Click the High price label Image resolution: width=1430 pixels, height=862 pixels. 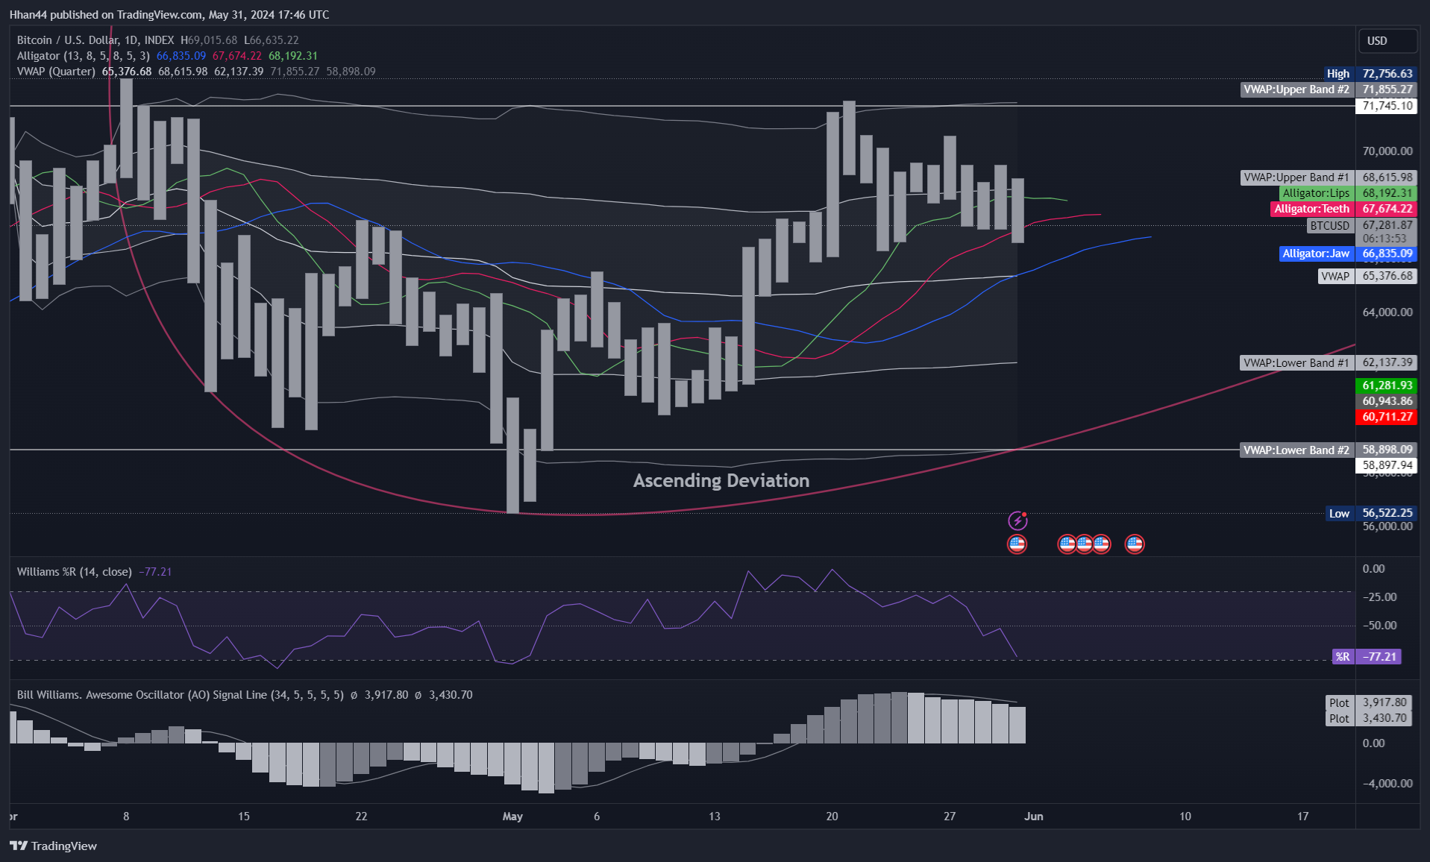(1370, 74)
